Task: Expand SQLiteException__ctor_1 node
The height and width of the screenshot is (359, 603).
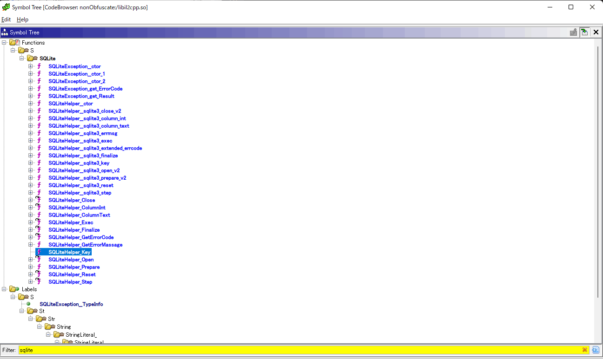Action: pyautogui.click(x=31, y=74)
